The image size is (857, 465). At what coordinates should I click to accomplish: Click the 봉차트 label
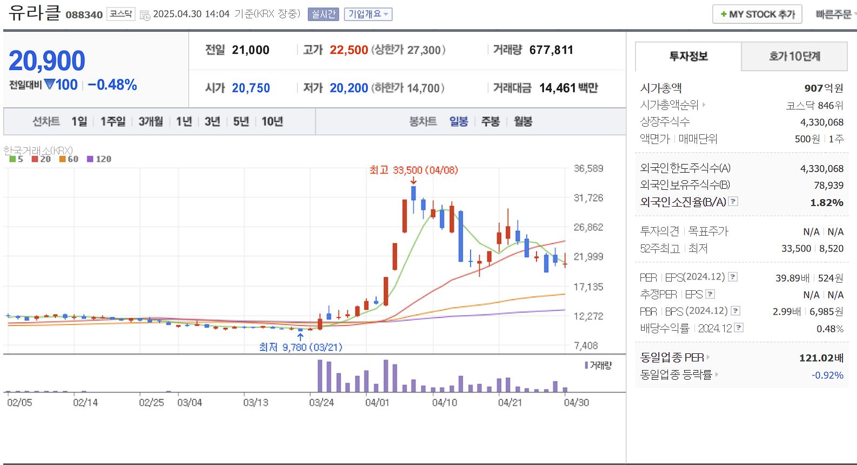coord(423,121)
